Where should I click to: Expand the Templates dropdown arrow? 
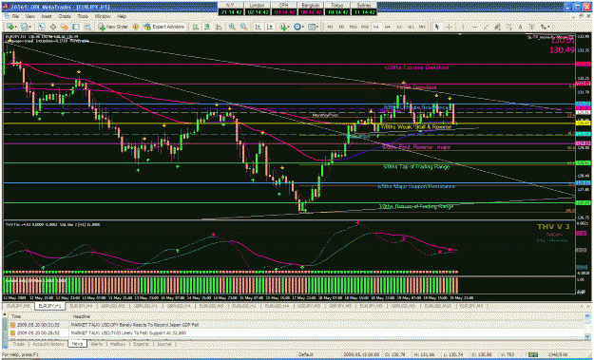point(317,27)
